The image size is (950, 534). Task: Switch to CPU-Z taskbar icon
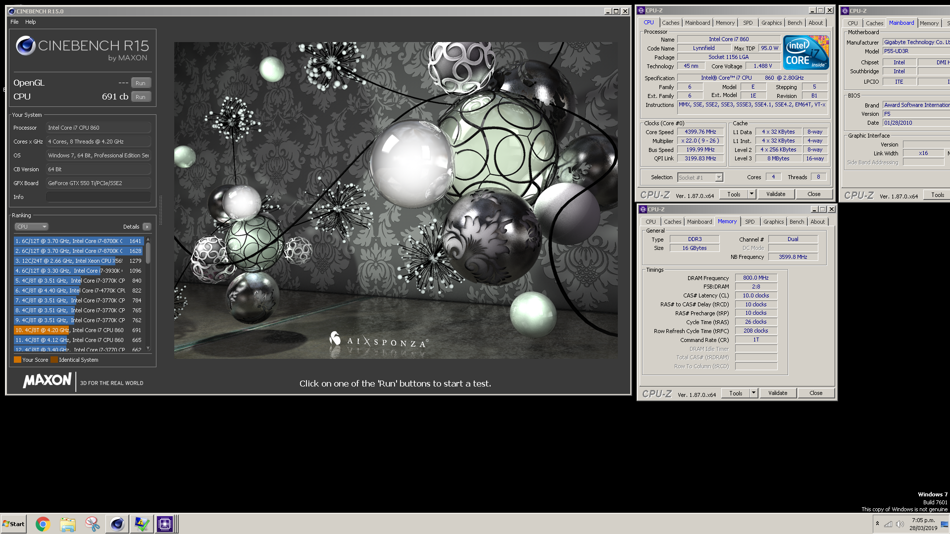165,524
